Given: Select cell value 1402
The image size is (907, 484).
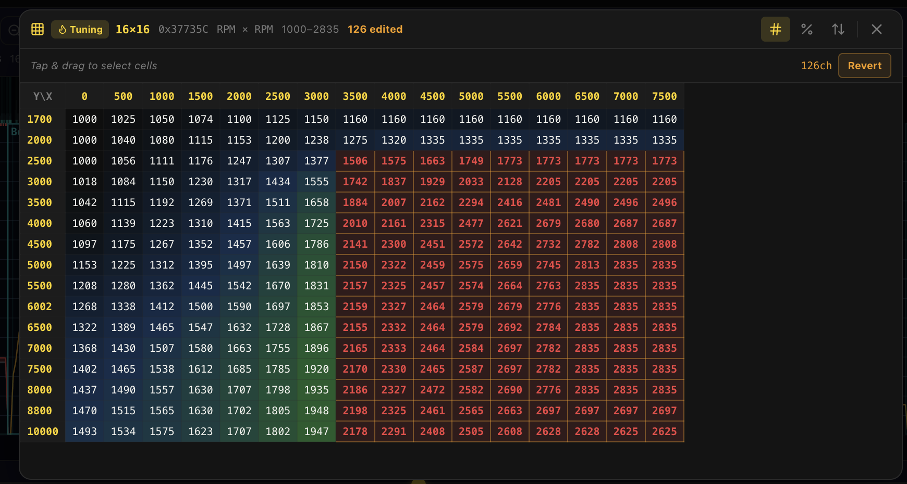Looking at the screenshot, I should pos(84,369).
